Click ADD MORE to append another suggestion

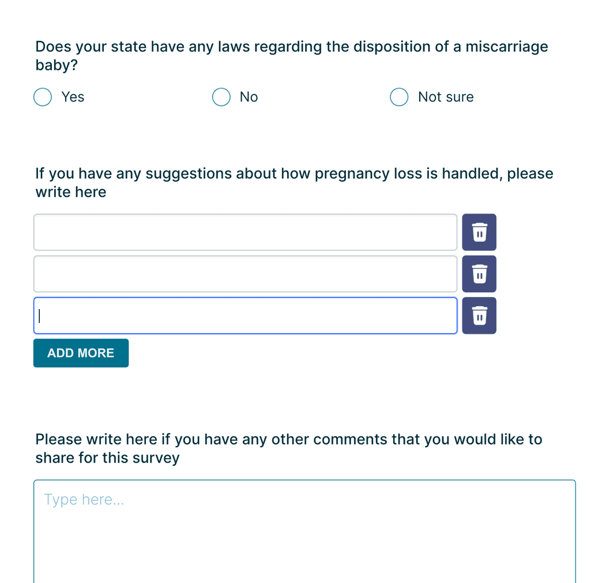81,352
